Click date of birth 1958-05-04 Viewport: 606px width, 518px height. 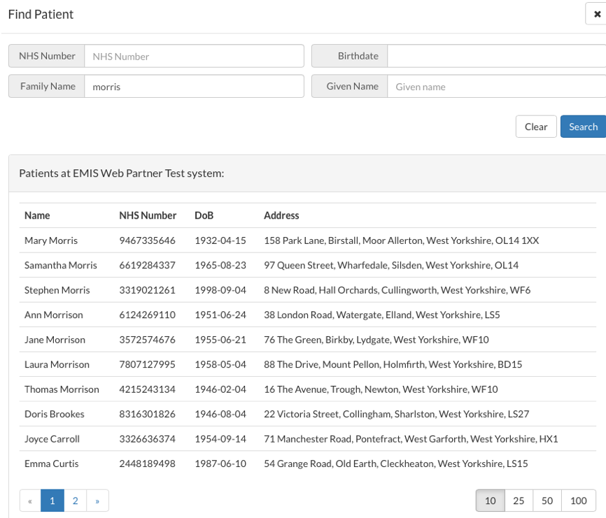[x=220, y=364]
